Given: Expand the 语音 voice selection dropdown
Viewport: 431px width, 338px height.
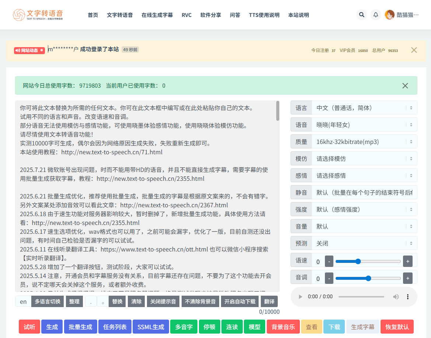Looking at the screenshot, I should 364,125.
